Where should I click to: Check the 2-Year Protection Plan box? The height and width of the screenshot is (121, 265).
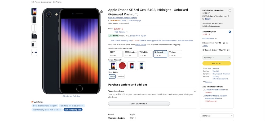[204, 90]
